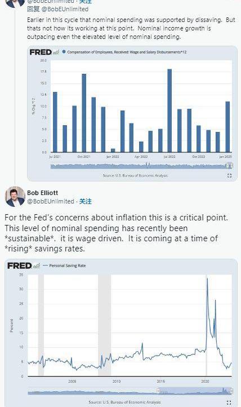Image resolution: width=241 pixels, height=407 pixels.
Task: Click the tall Jul 2022 bar
Action: click(x=169, y=110)
